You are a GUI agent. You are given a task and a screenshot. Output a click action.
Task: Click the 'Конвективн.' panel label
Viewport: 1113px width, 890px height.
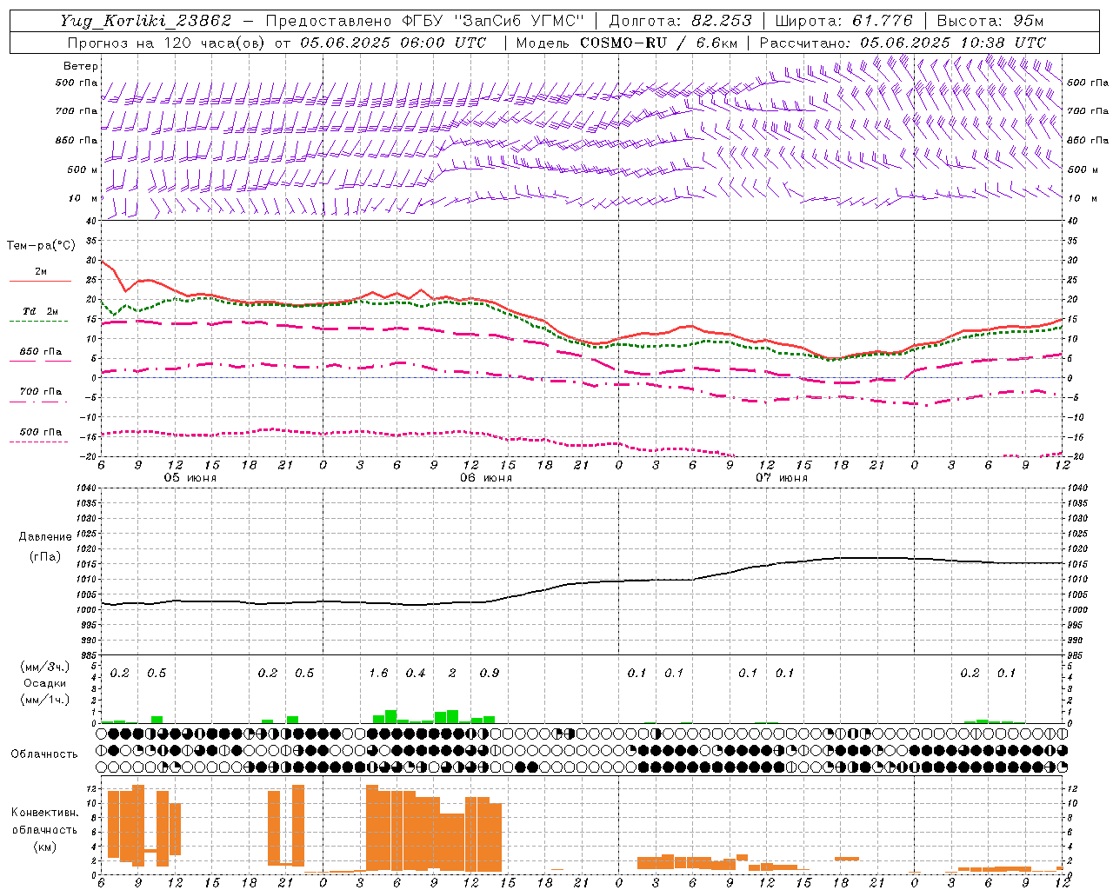pyautogui.click(x=44, y=813)
